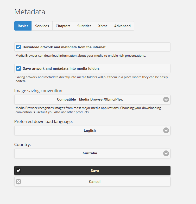Go to the Subtitles tab

[84, 26]
